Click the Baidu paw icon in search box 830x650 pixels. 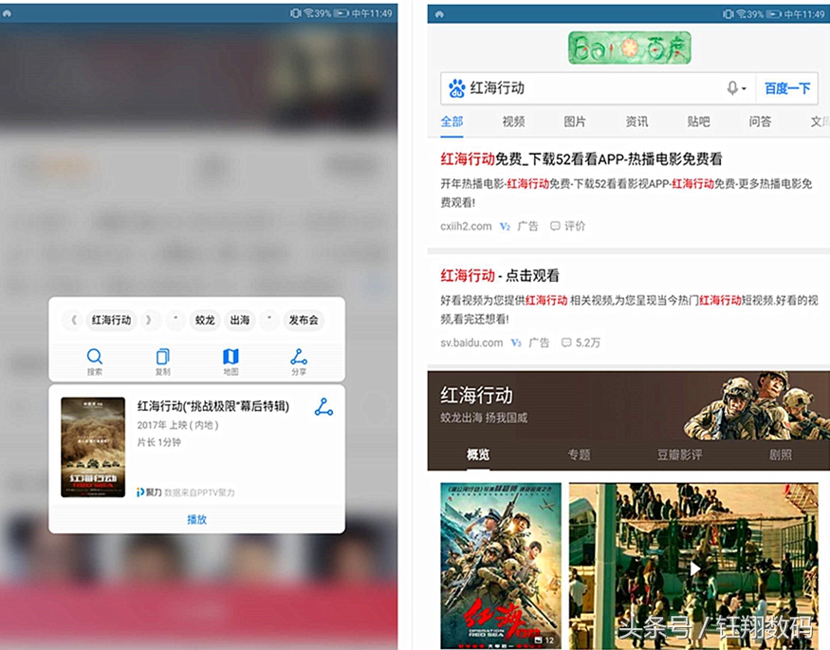[x=456, y=88]
